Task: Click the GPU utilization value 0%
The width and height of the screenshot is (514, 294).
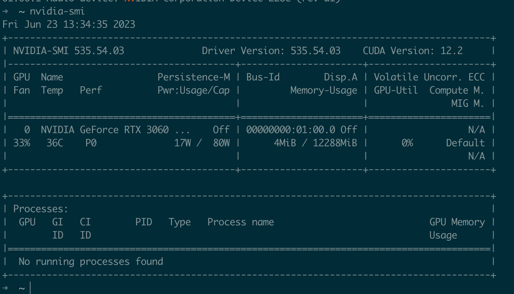Action: (407, 143)
